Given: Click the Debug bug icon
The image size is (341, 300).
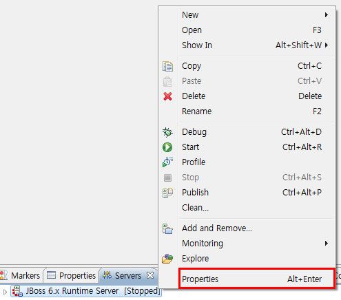Looking at the screenshot, I should (x=167, y=132).
